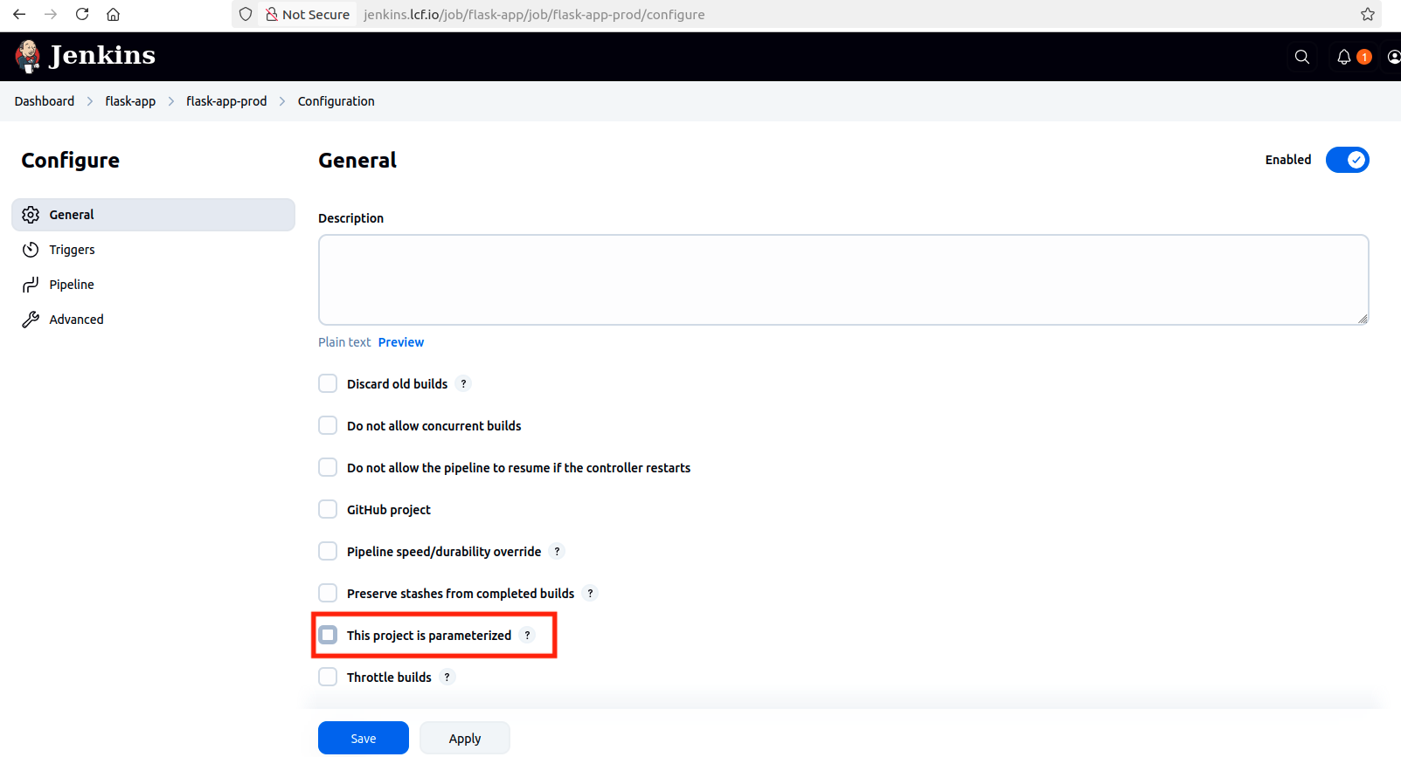Click into the Description text area

[843, 279]
